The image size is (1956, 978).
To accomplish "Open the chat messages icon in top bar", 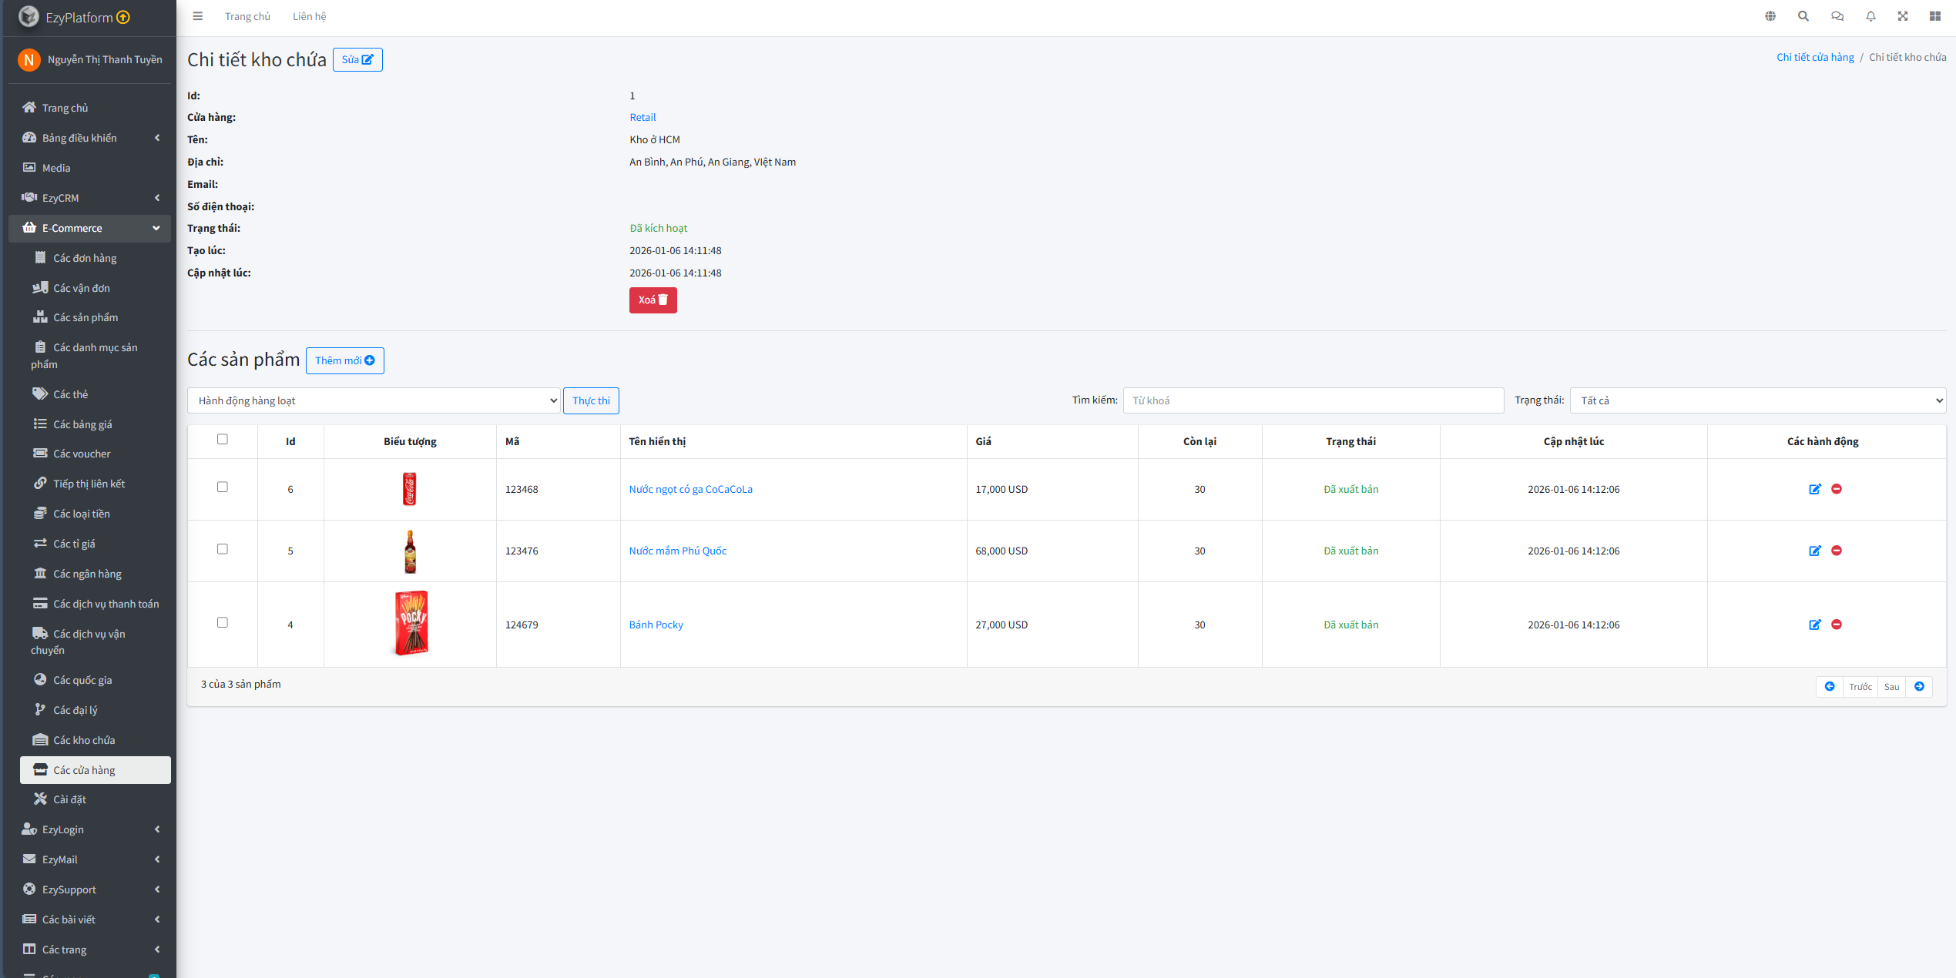I will click(1837, 16).
